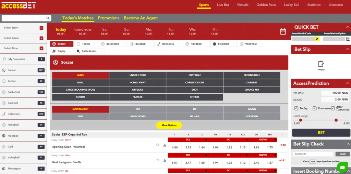This screenshot has width=351, height=174.
Task: Click the Basketball sidebar icon
Action: pos(3,92)
